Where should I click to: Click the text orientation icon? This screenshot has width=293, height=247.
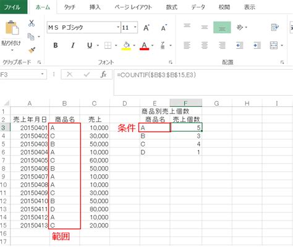pyautogui.click(x=240, y=27)
